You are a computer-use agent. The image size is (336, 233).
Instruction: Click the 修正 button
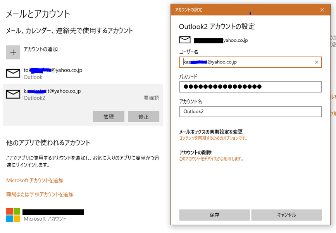[143, 116]
